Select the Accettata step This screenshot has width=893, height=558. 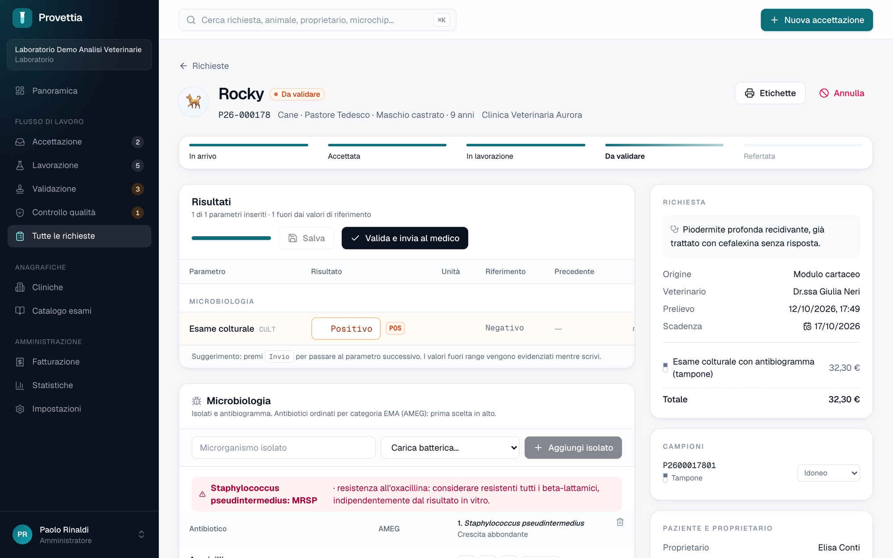(x=387, y=152)
